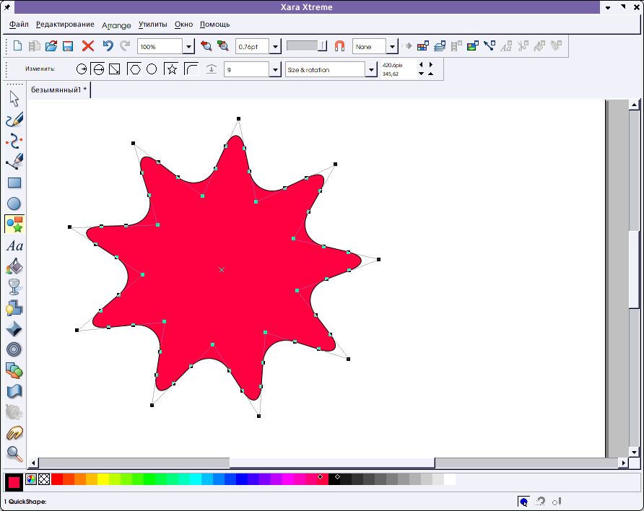Open the Size & rotation dropdown
Viewport: 644px width, 511px height.
(x=371, y=70)
